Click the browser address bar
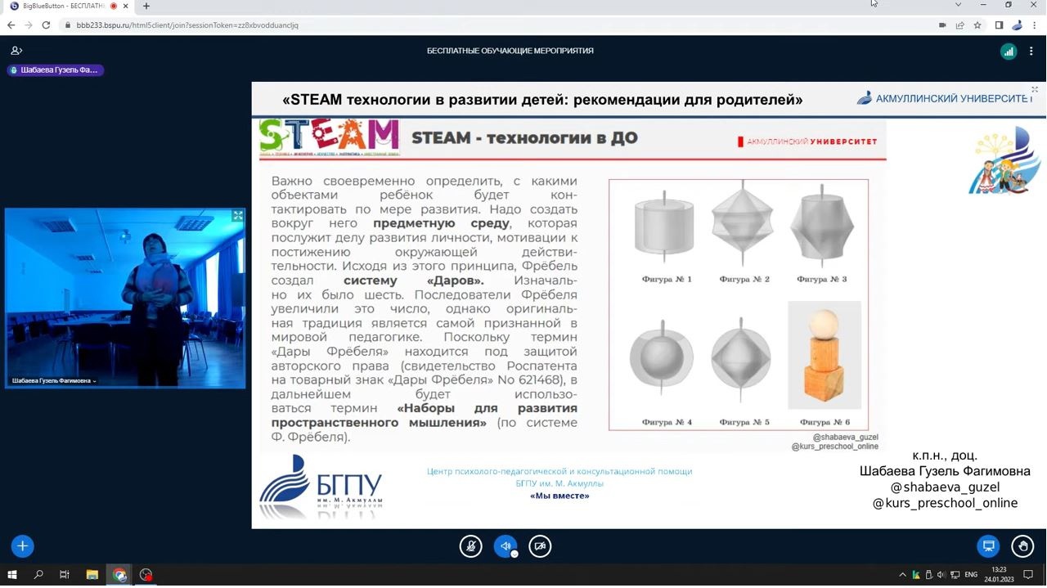 (491, 25)
